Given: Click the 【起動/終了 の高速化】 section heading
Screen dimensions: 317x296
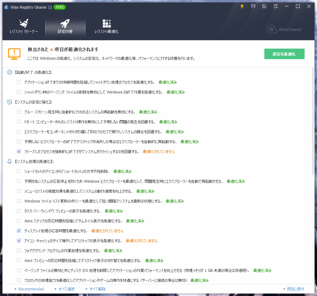Looking at the screenshot, I should (33, 72).
